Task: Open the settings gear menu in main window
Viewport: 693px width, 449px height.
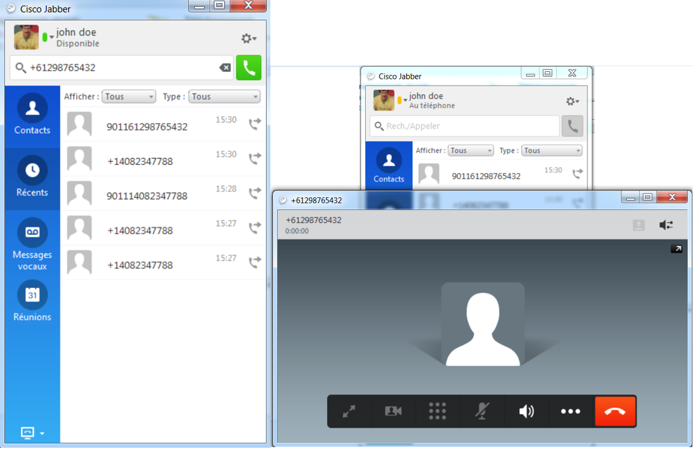Action: (248, 39)
